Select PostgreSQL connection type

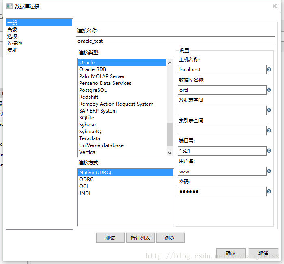[122, 90]
